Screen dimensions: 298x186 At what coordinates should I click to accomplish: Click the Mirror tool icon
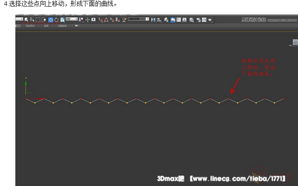point(153,20)
